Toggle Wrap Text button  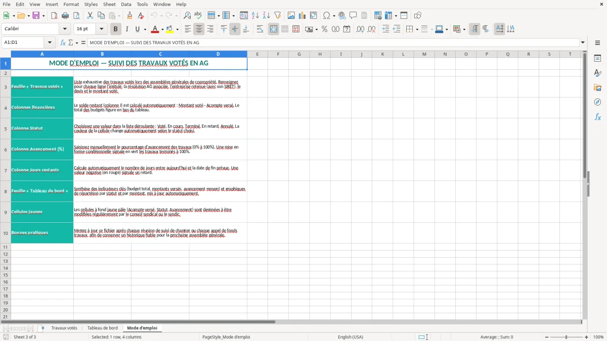pyautogui.click(x=260, y=29)
